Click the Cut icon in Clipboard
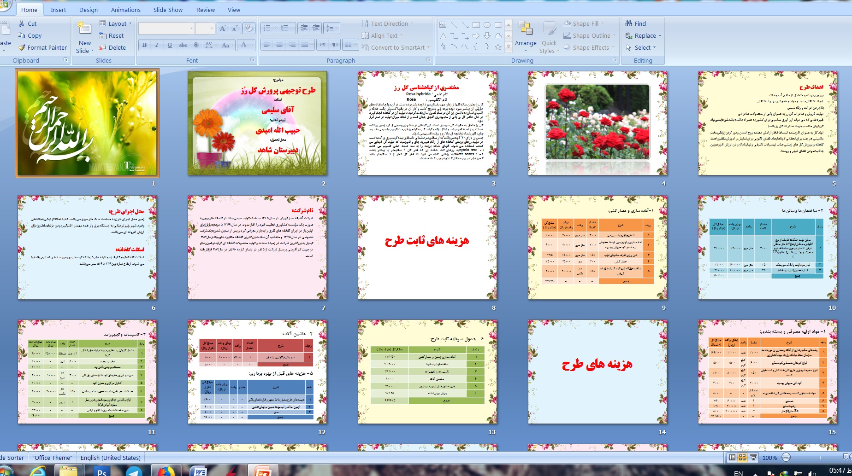 (22, 23)
